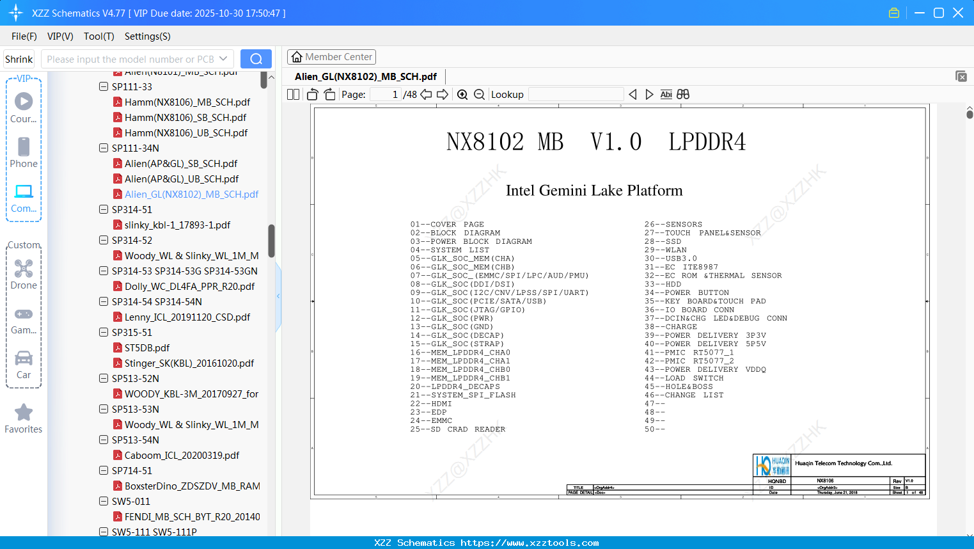Find next Lookup match
974x549 pixels.
click(x=649, y=95)
